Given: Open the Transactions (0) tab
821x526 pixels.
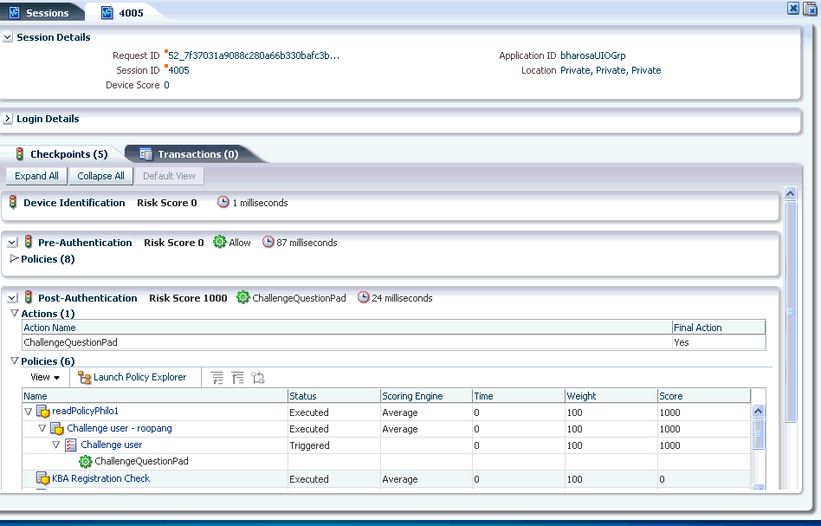Looking at the screenshot, I should pyautogui.click(x=190, y=154).
